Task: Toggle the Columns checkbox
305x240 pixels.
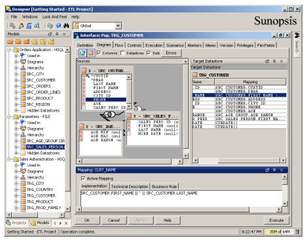Action: pos(99,53)
